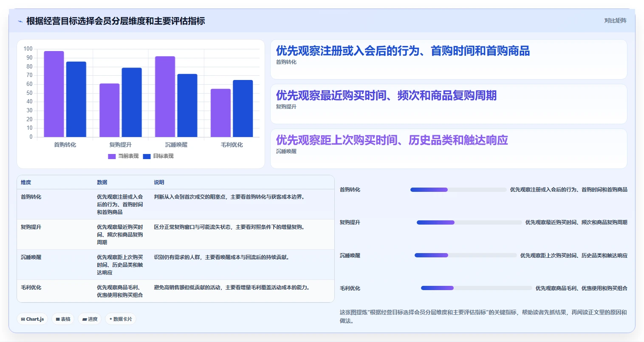Image resolution: width=644 pixels, height=342 pixels.
Task: Click the 毛利优化 progress bar
Action: (x=476, y=288)
